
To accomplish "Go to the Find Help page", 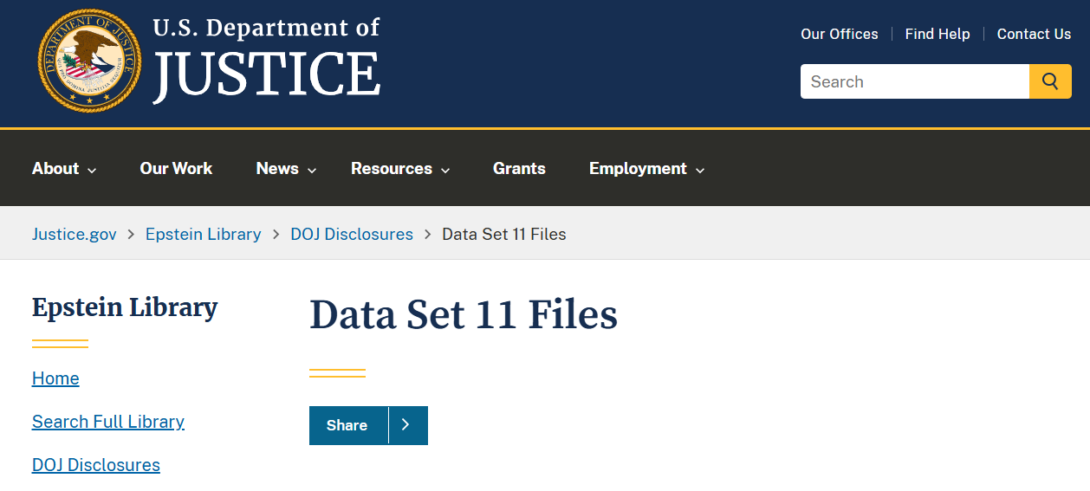I will [937, 34].
